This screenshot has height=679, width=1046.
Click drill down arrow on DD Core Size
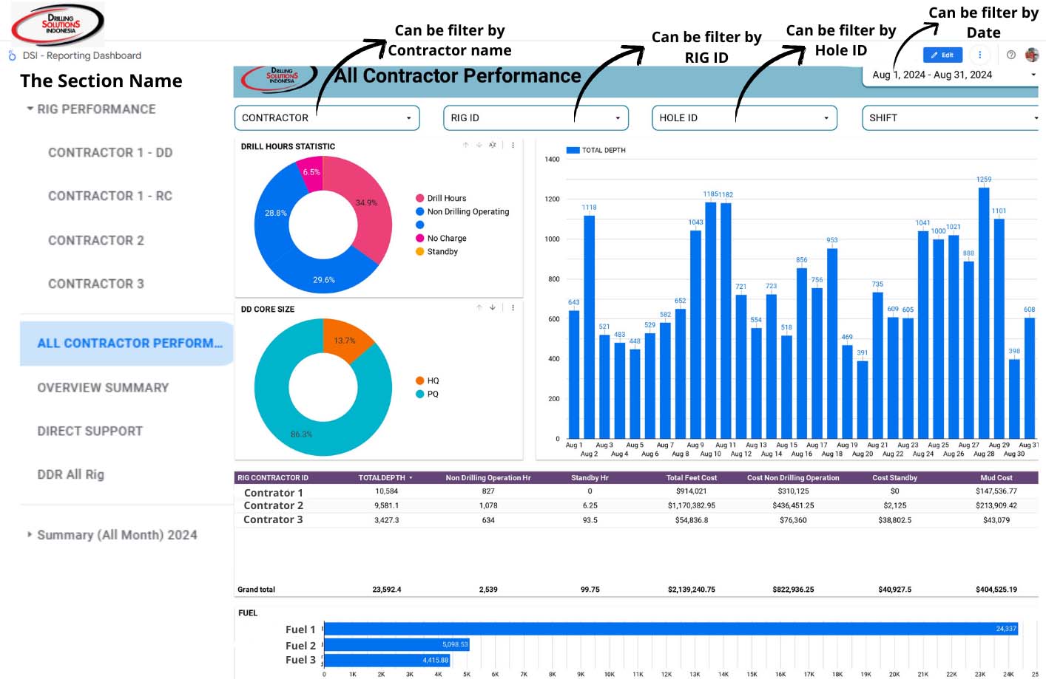click(x=493, y=307)
